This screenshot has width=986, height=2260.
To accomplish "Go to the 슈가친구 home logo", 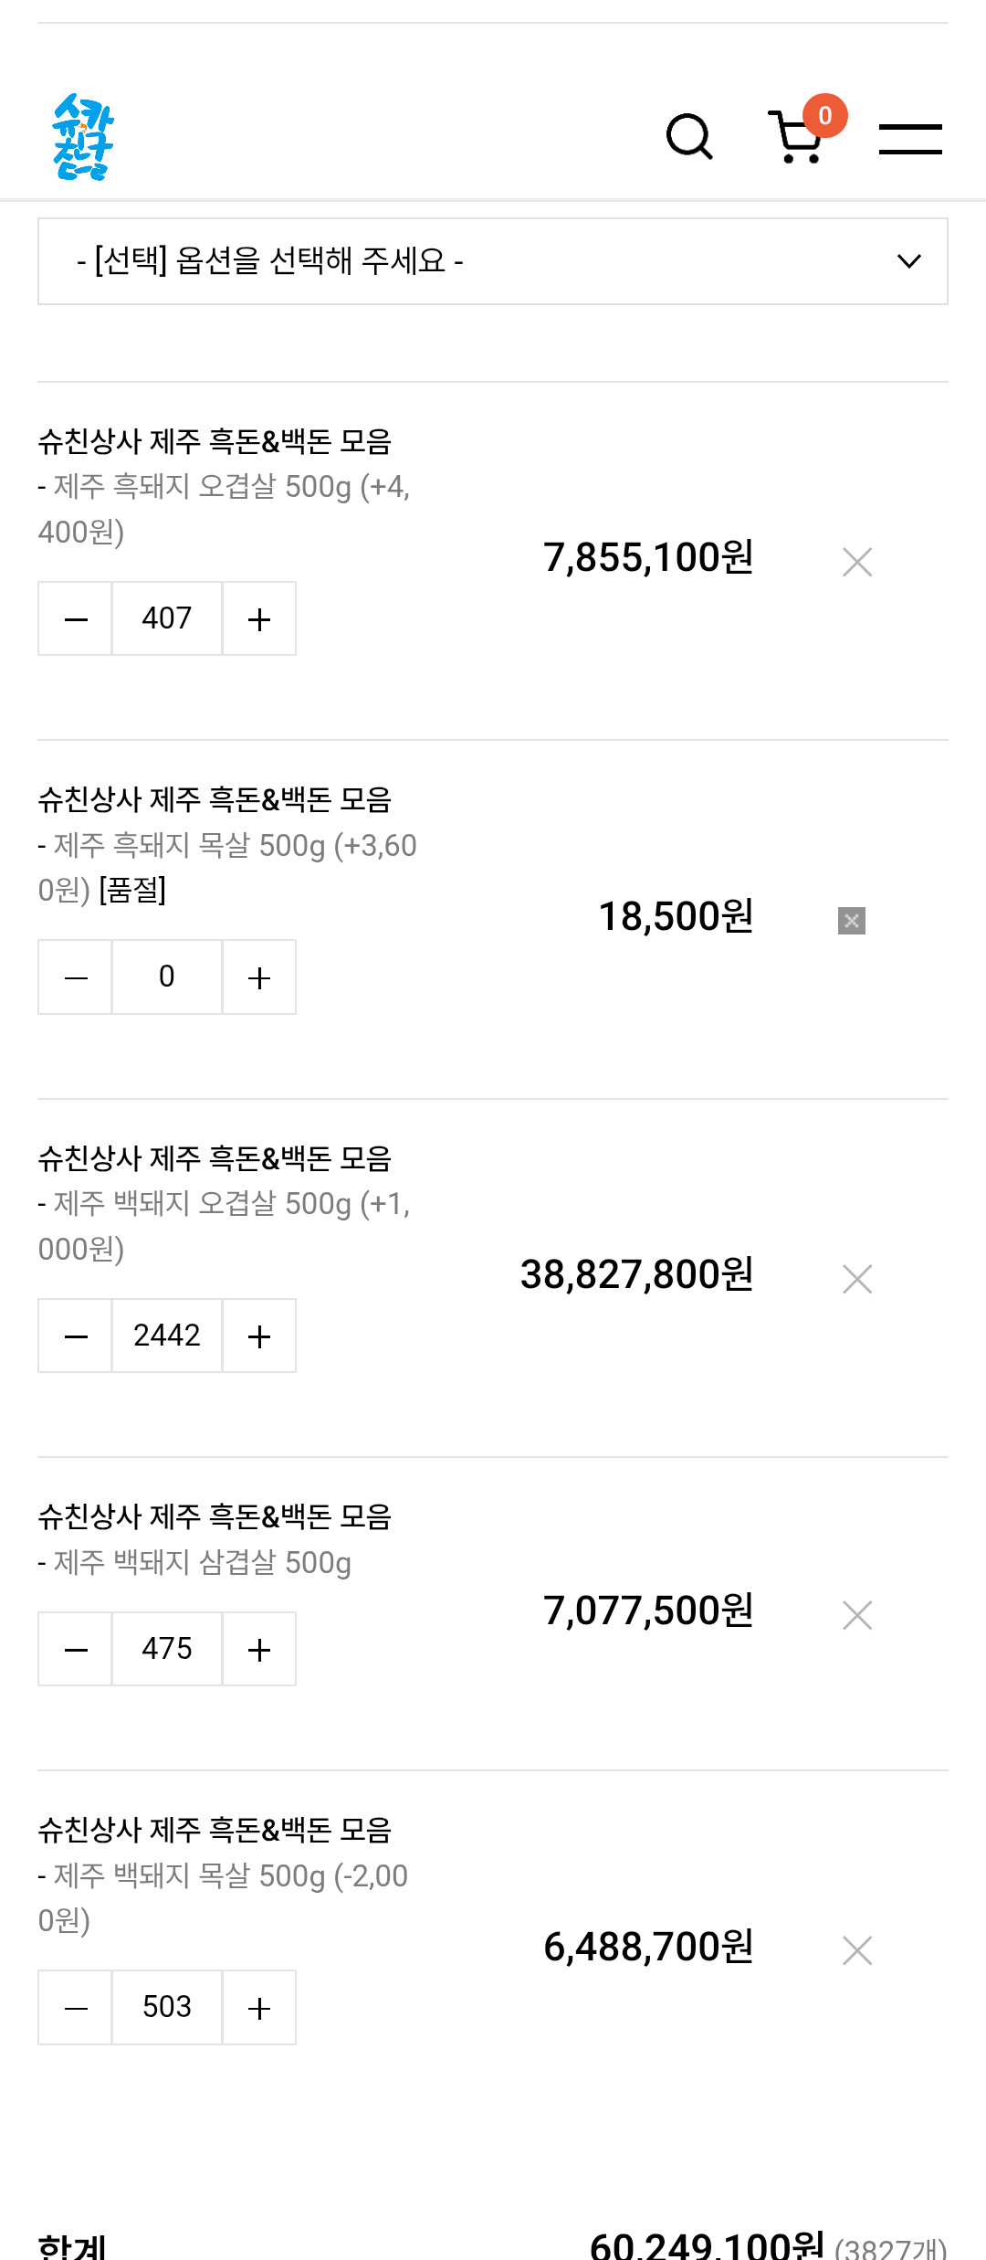I will (x=82, y=137).
